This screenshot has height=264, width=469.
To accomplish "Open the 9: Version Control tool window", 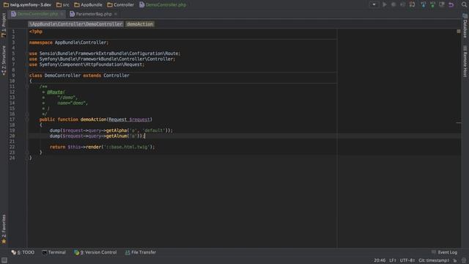I will [95, 252].
